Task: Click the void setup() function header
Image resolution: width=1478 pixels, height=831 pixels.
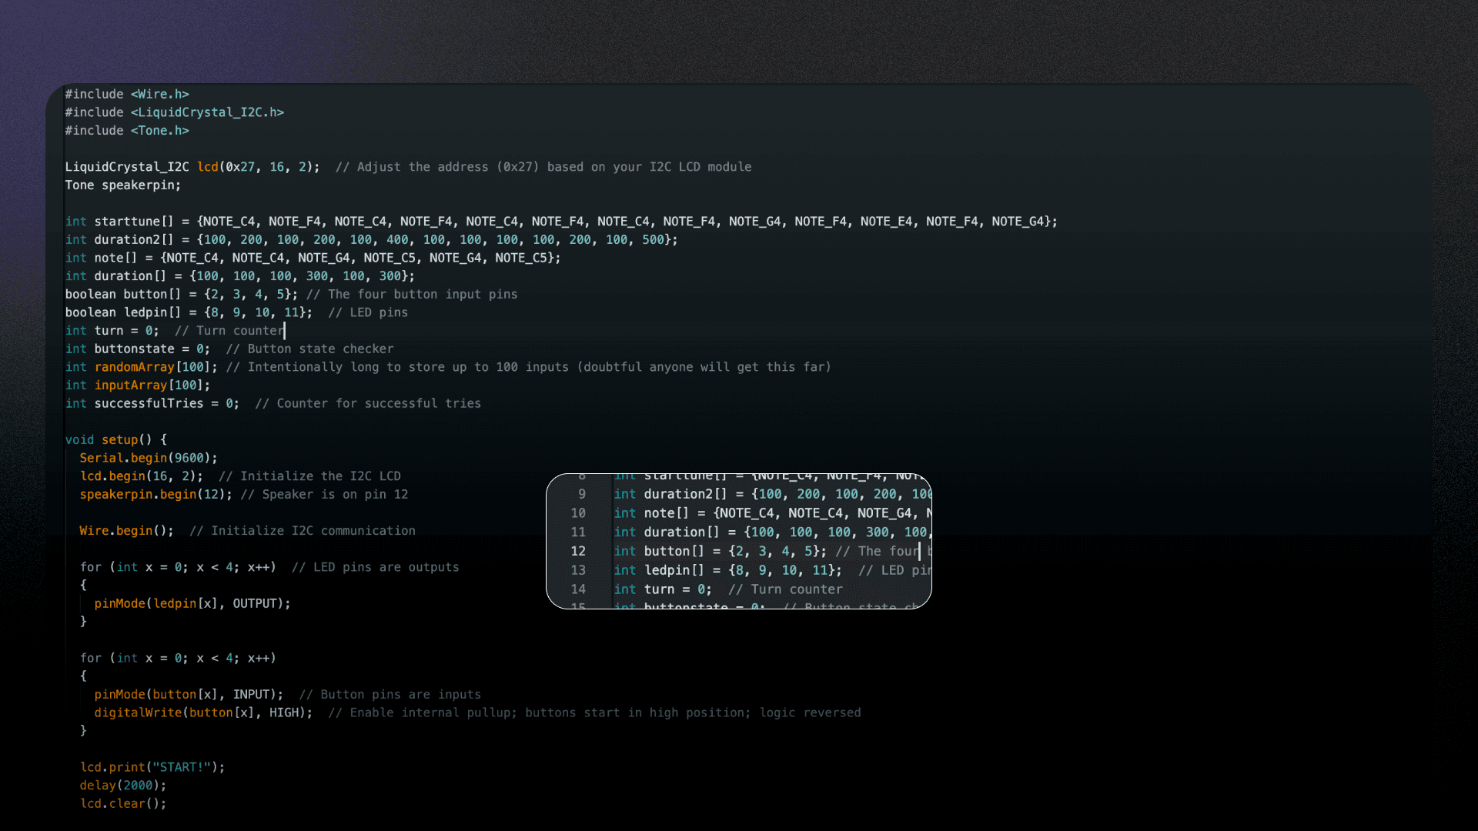Action: point(115,440)
